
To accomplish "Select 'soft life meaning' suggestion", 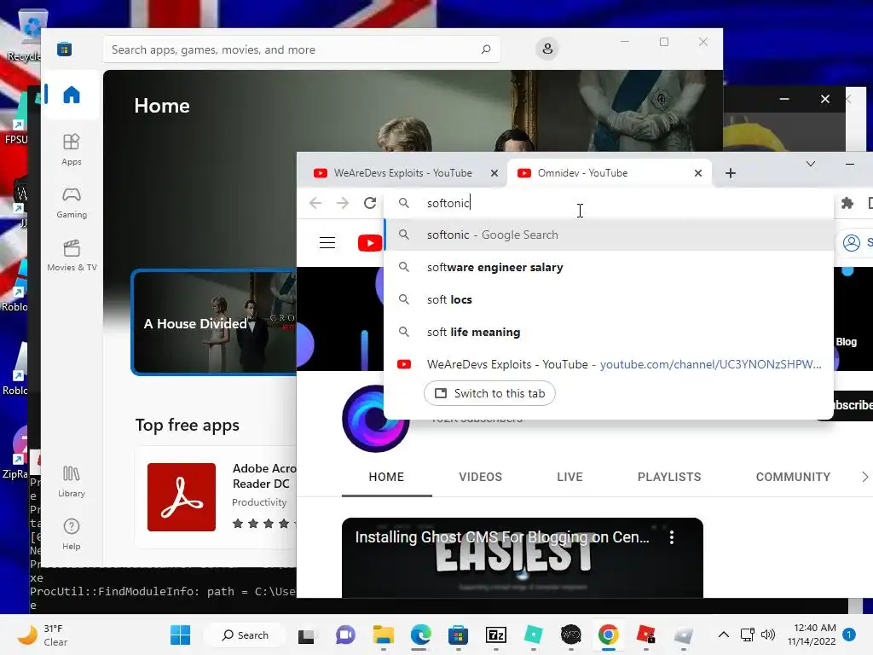I will 609,332.
